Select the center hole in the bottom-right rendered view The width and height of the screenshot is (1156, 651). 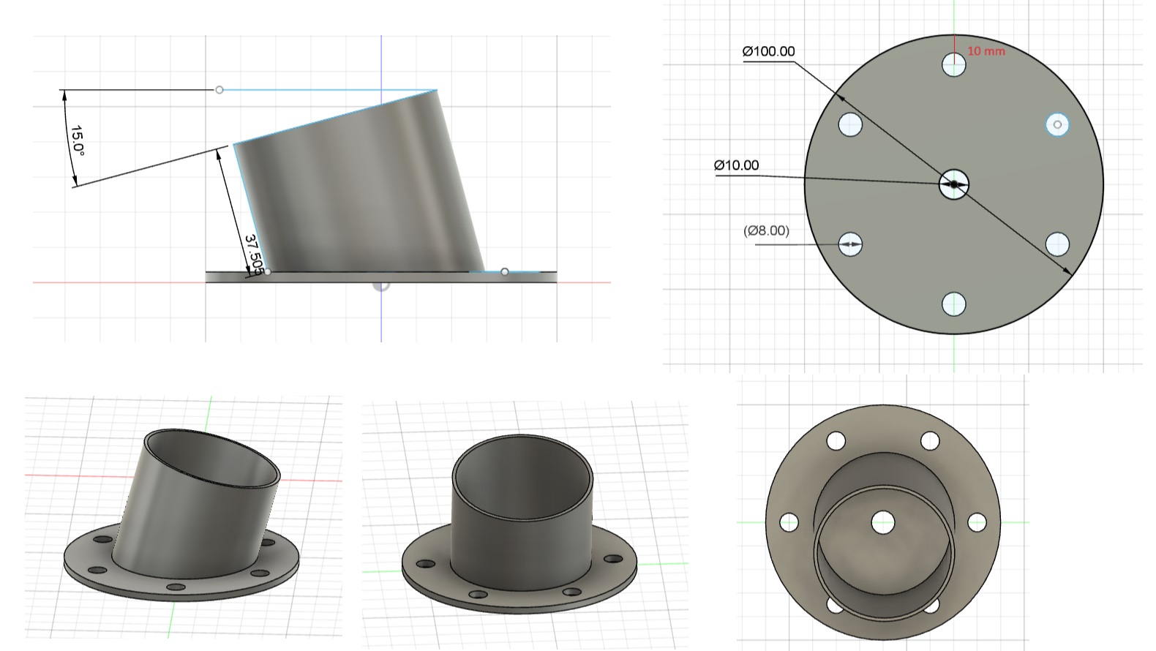click(883, 522)
